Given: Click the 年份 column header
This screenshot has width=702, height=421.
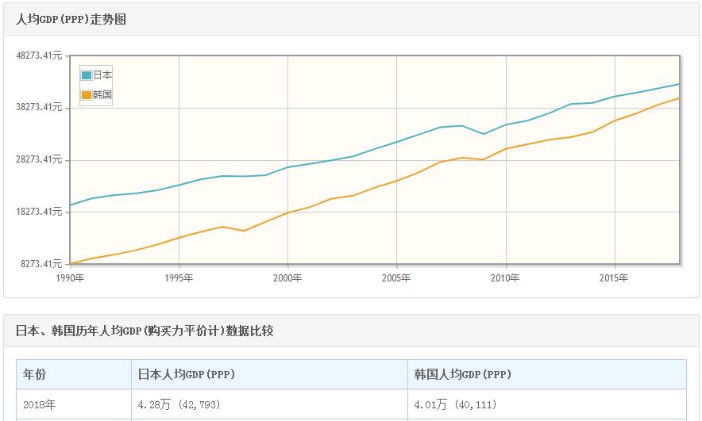Looking at the screenshot, I should (34, 374).
